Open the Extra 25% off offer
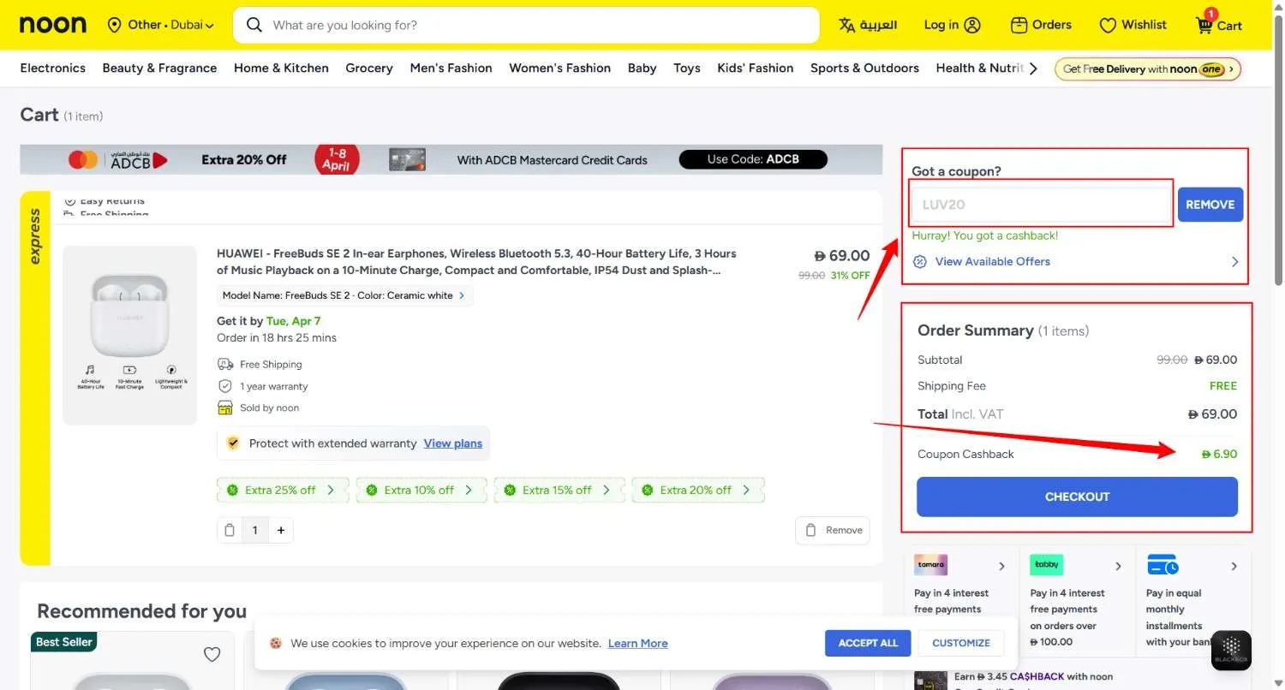Image resolution: width=1285 pixels, height=690 pixels. click(283, 491)
